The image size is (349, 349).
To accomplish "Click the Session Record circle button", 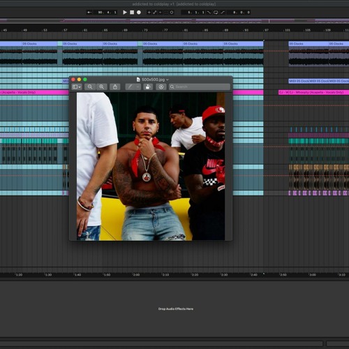I will point(172,13).
